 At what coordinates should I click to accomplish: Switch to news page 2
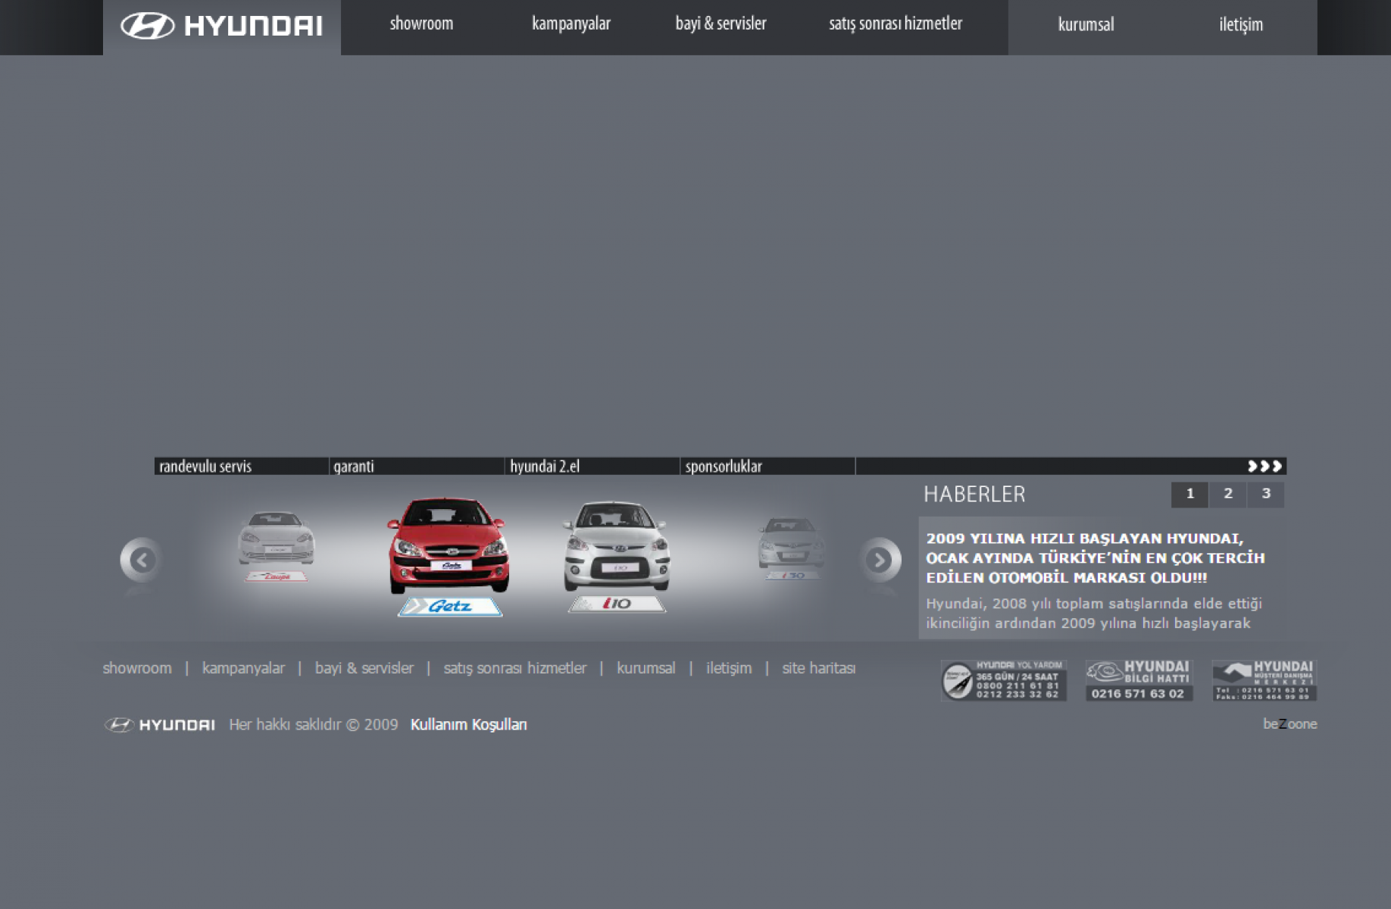(x=1228, y=494)
